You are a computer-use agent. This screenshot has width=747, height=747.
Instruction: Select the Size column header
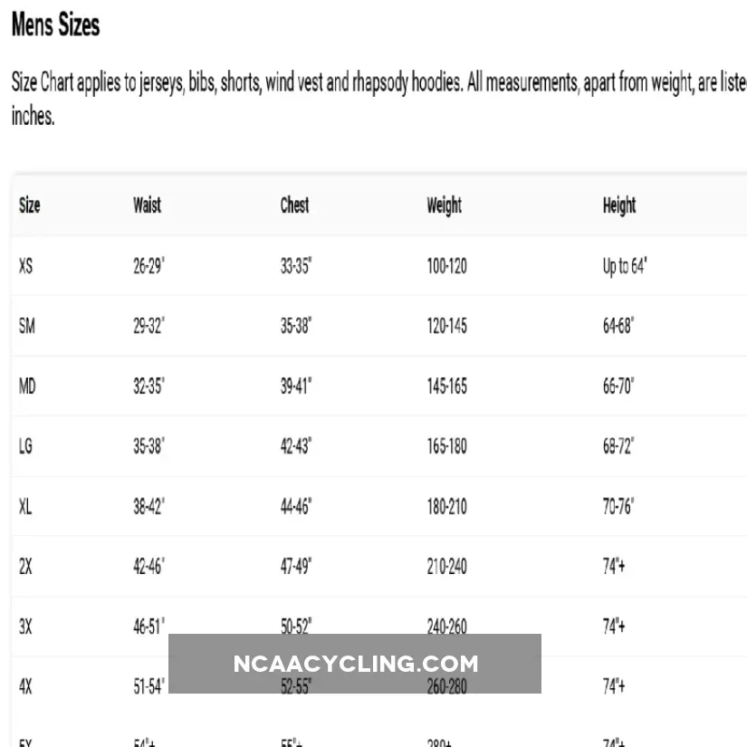tap(30, 206)
